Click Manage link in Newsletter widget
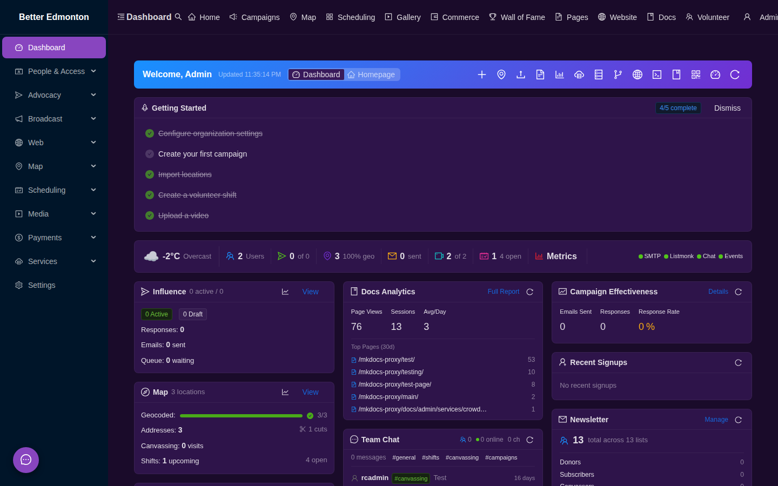Screen dimensions: 778x486 (x=716, y=420)
